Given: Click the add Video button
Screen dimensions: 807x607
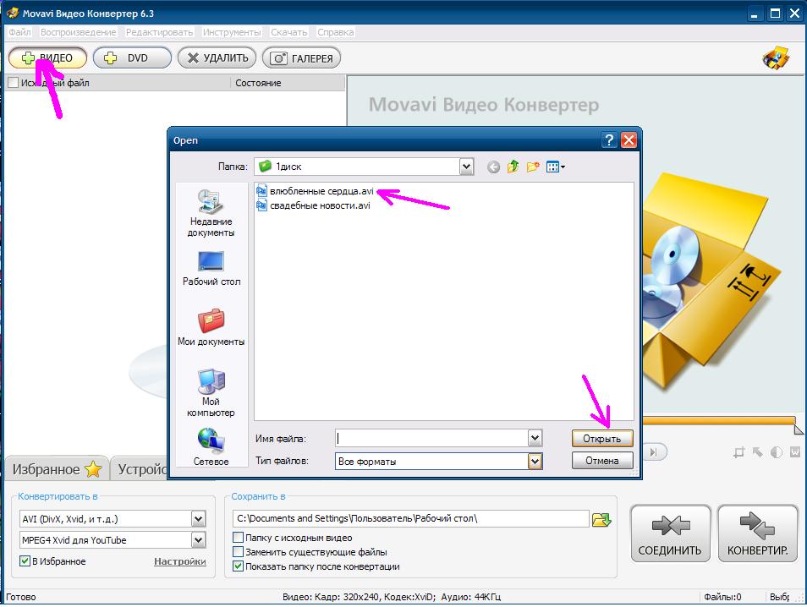Looking at the screenshot, I should pos(47,57).
